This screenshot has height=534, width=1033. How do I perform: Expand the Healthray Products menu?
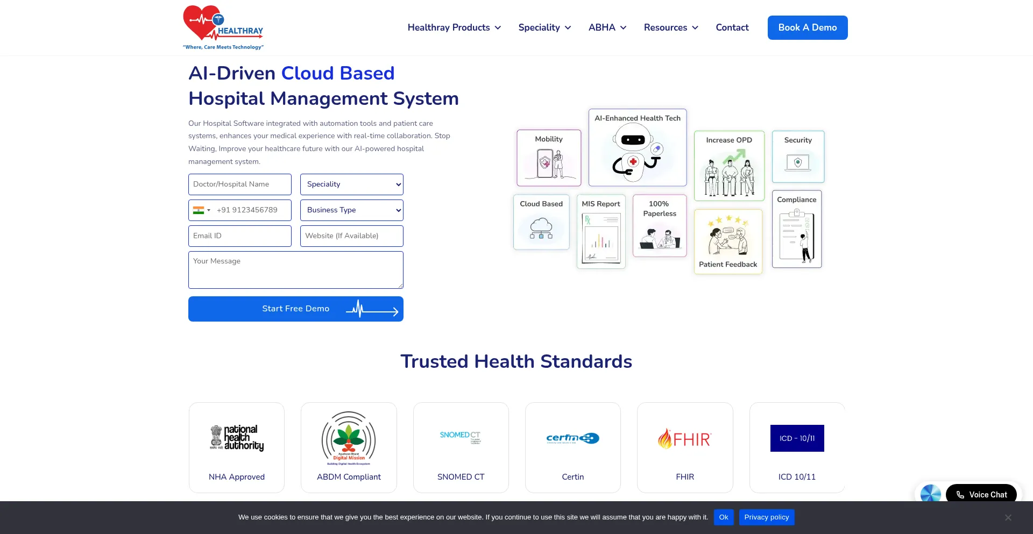[x=454, y=27]
